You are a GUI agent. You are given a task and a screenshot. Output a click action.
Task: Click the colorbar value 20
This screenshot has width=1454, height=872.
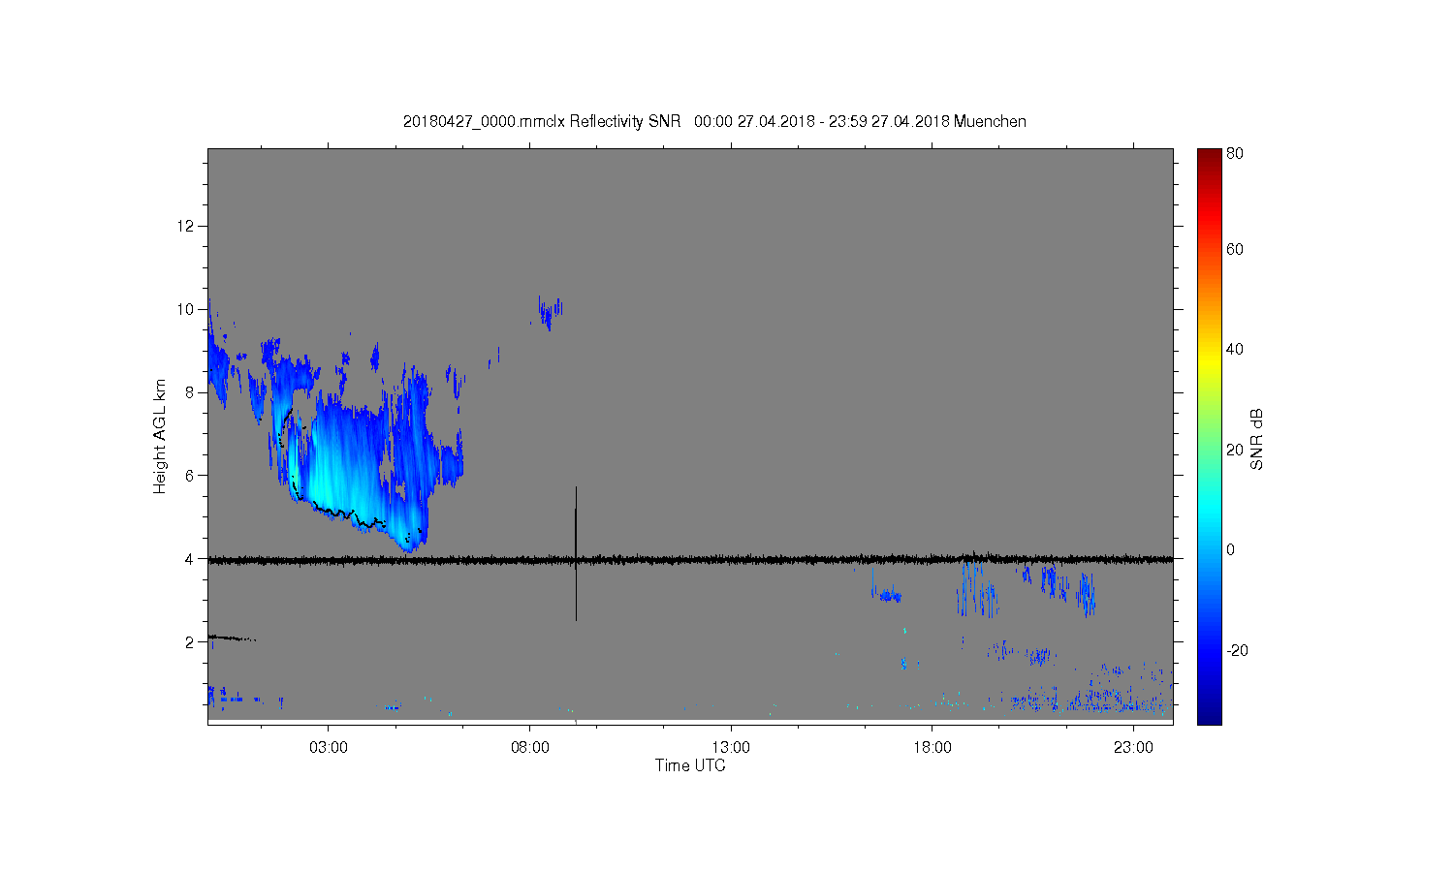tap(1235, 450)
